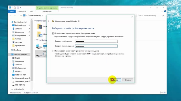Open 'Видео' under Этот компьютер
Screen dimensions: 181x101
tap(18, 58)
